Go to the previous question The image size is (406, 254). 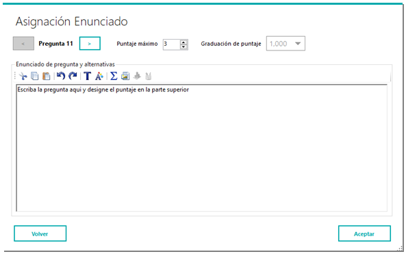click(23, 44)
